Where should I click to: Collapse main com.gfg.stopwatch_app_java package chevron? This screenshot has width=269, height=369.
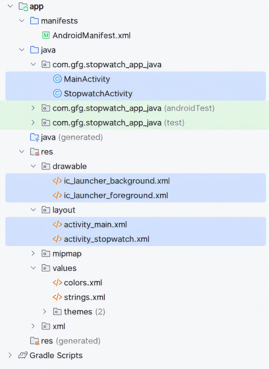click(x=33, y=64)
